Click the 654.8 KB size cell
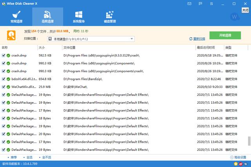251x167 pixels. click(x=45, y=79)
